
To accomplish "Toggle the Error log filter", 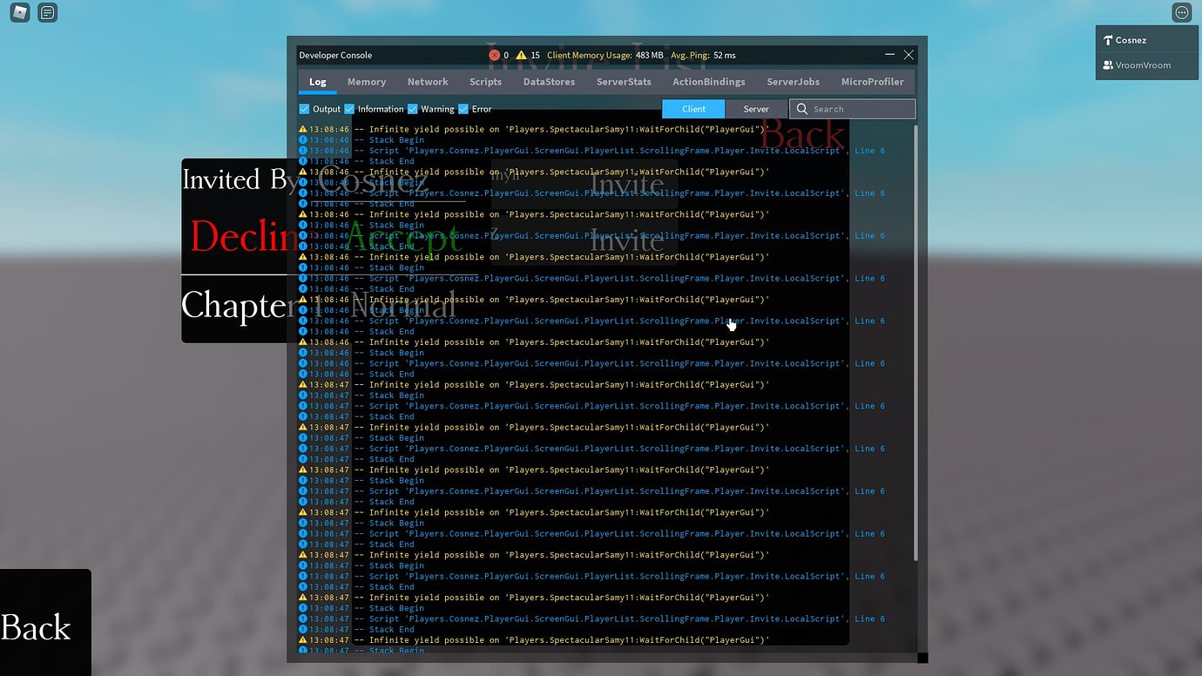I will pyautogui.click(x=463, y=109).
